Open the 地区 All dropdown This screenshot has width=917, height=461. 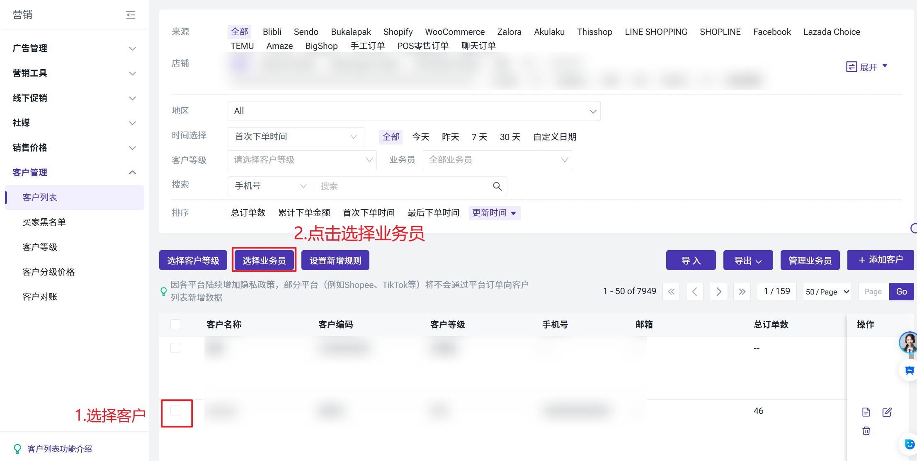pos(414,111)
